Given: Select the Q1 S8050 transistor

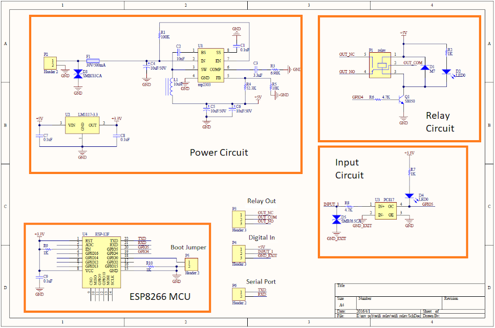Looking at the screenshot, I should tap(401, 99).
